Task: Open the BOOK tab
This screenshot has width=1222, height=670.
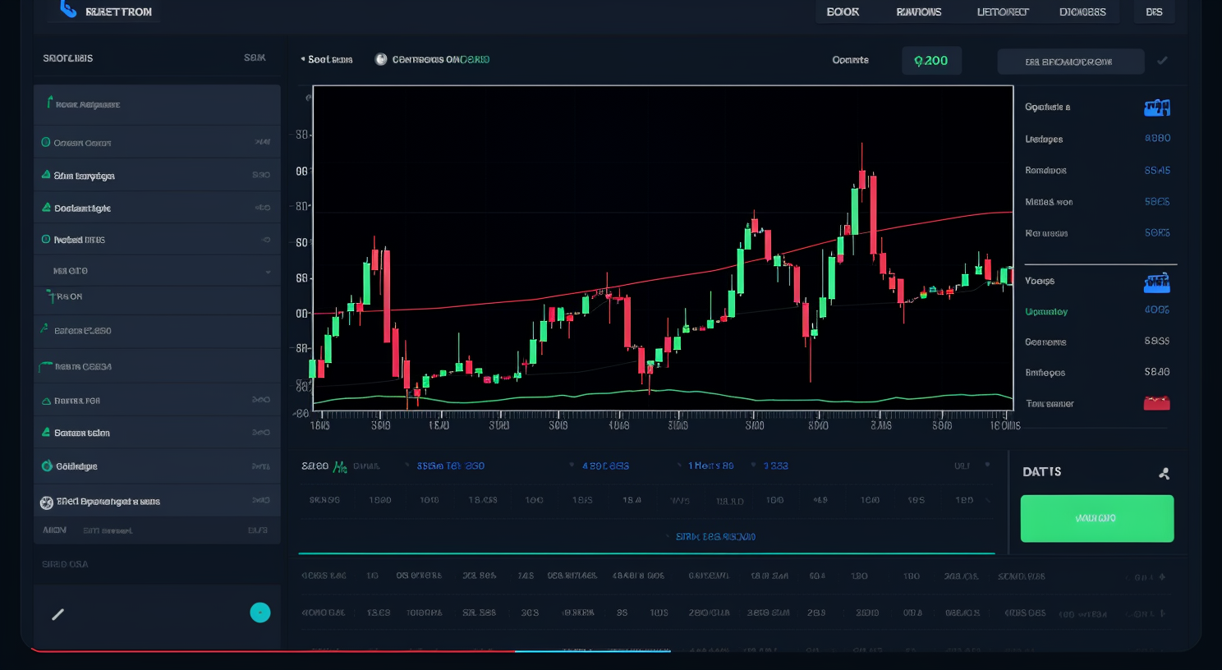Action: point(843,11)
